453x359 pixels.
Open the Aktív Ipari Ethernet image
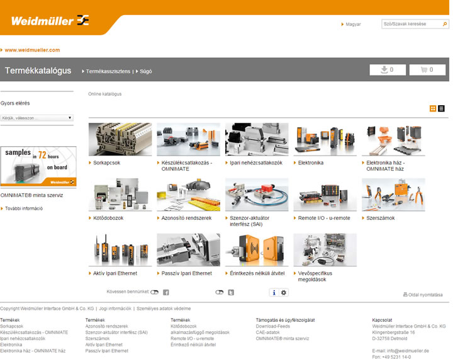[x=120, y=249]
